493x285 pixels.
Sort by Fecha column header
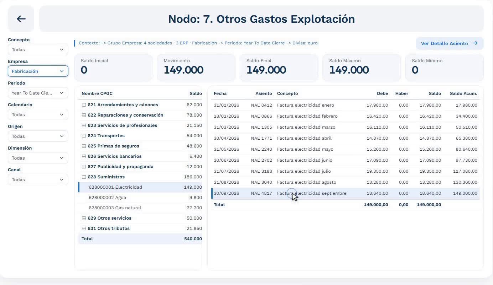click(220, 93)
